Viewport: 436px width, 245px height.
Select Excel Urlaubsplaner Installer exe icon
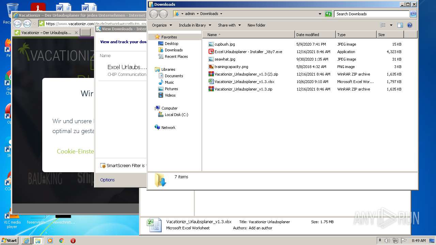(x=211, y=52)
